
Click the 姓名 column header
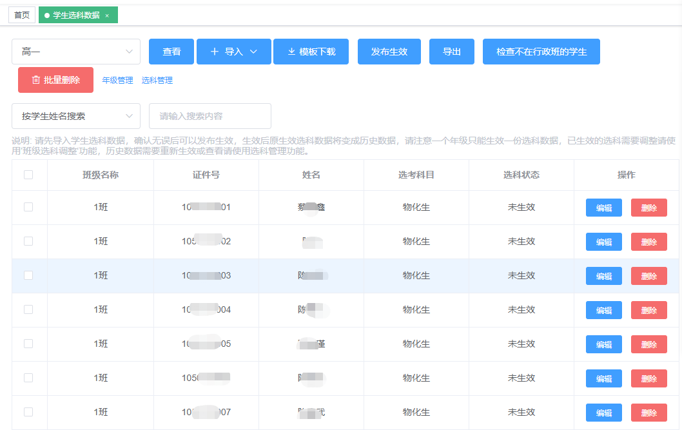coord(311,175)
